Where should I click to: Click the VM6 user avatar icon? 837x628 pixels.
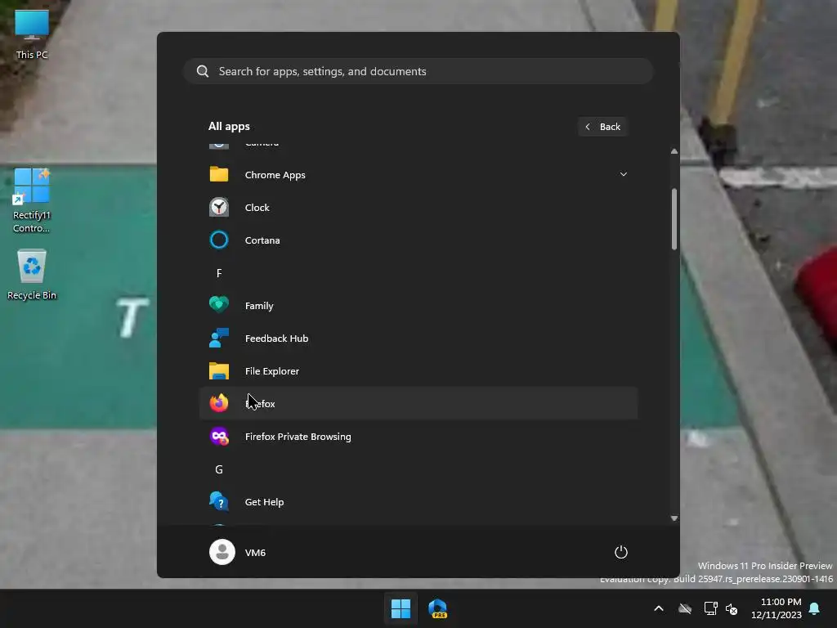[222, 552]
